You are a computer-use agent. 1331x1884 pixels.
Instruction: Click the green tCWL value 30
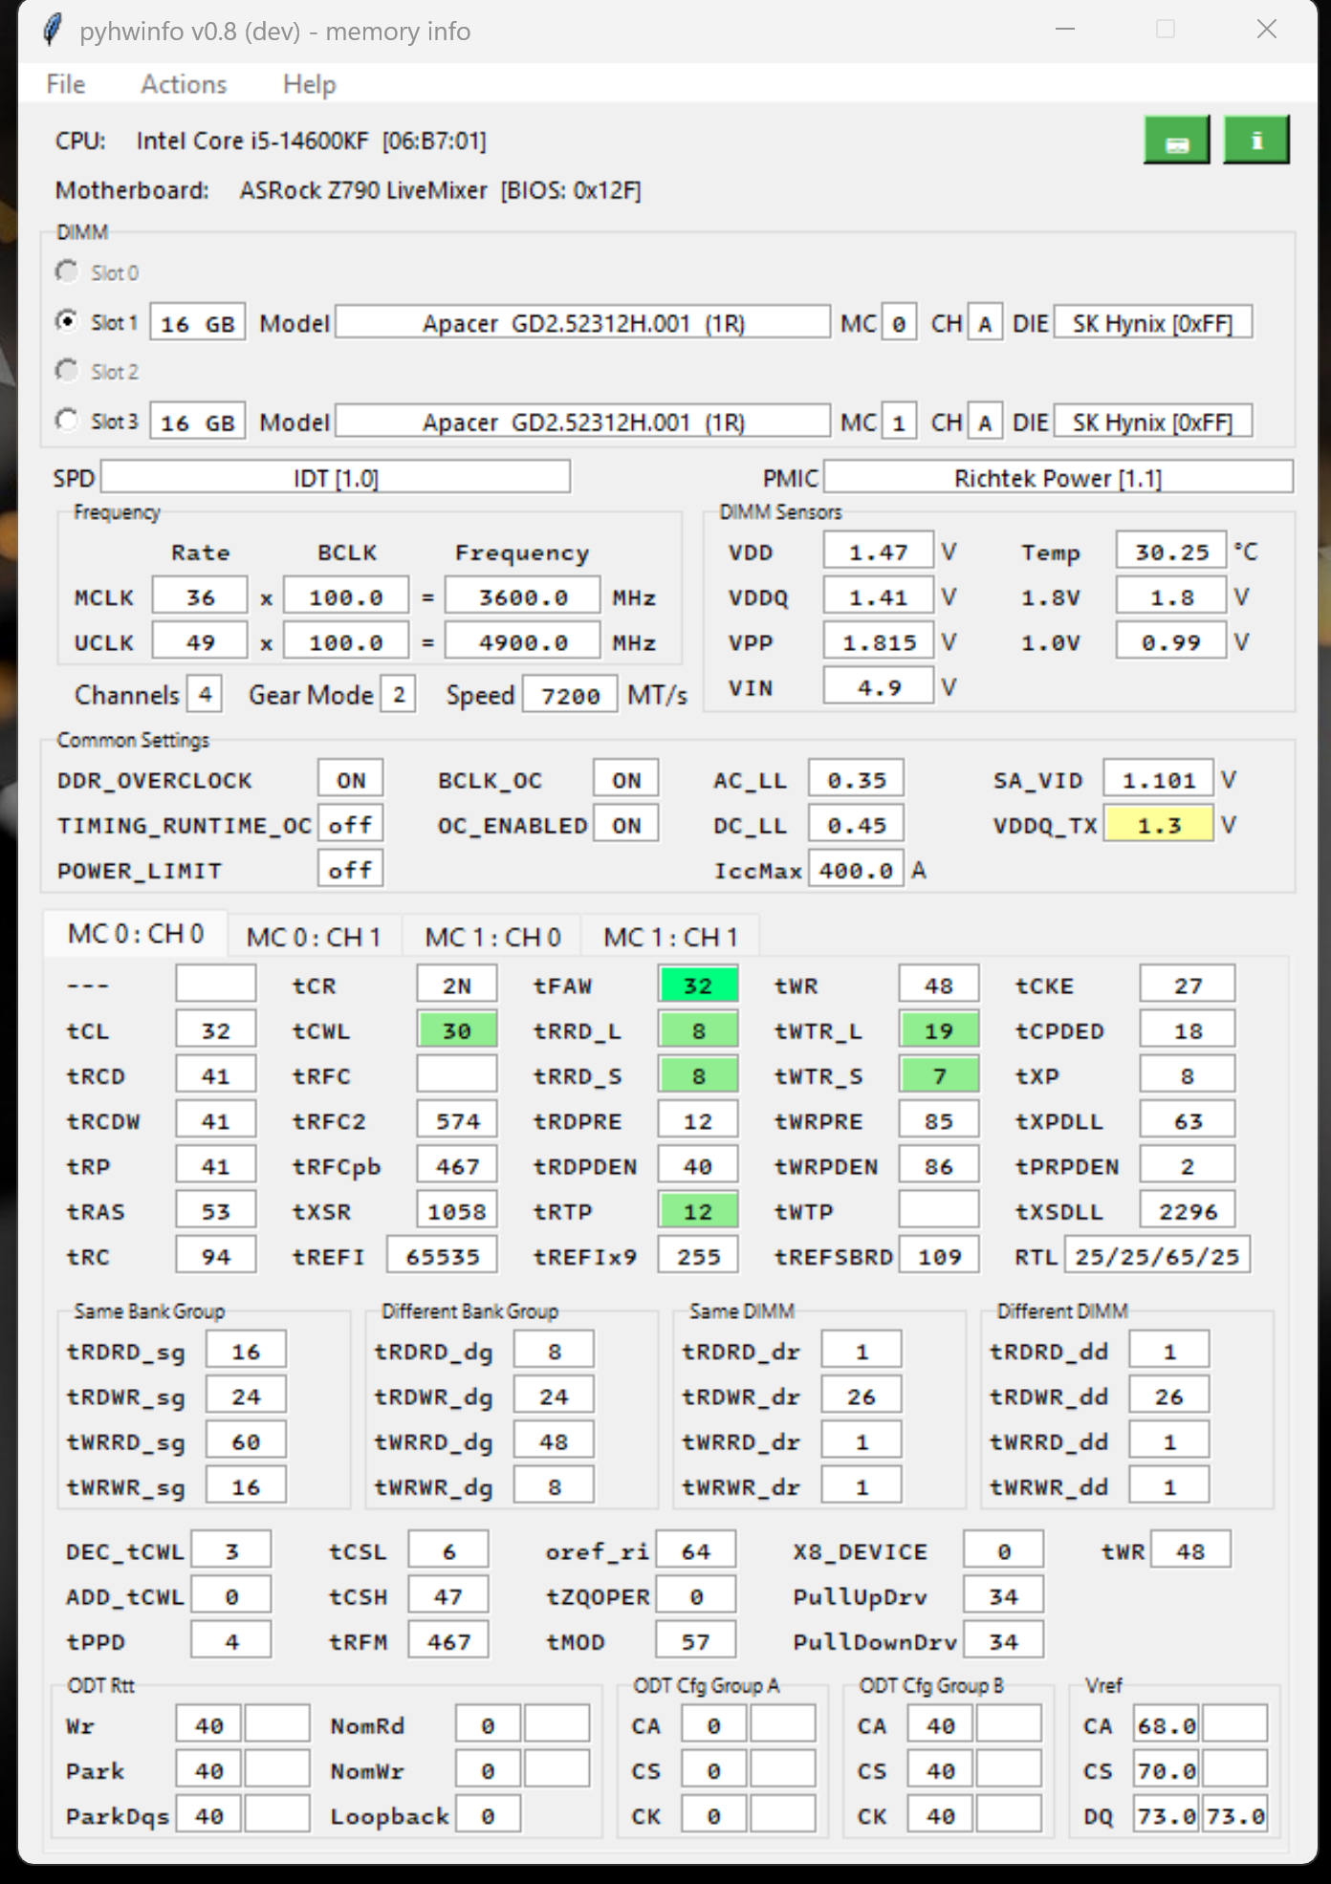point(457,1030)
